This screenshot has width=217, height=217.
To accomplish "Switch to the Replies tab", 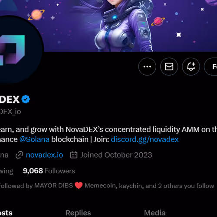I will pos(78,213).
